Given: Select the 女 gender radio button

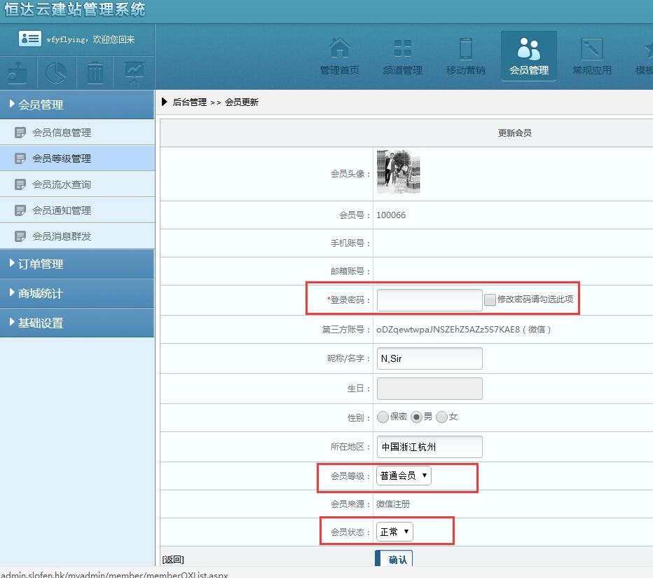Looking at the screenshot, I should click(441, 417).
